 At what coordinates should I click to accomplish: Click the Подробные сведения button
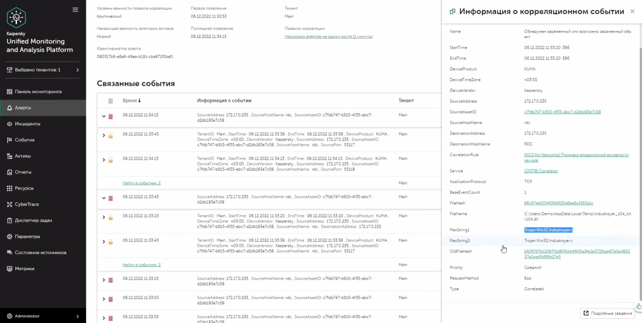click(x=607, y=313)
